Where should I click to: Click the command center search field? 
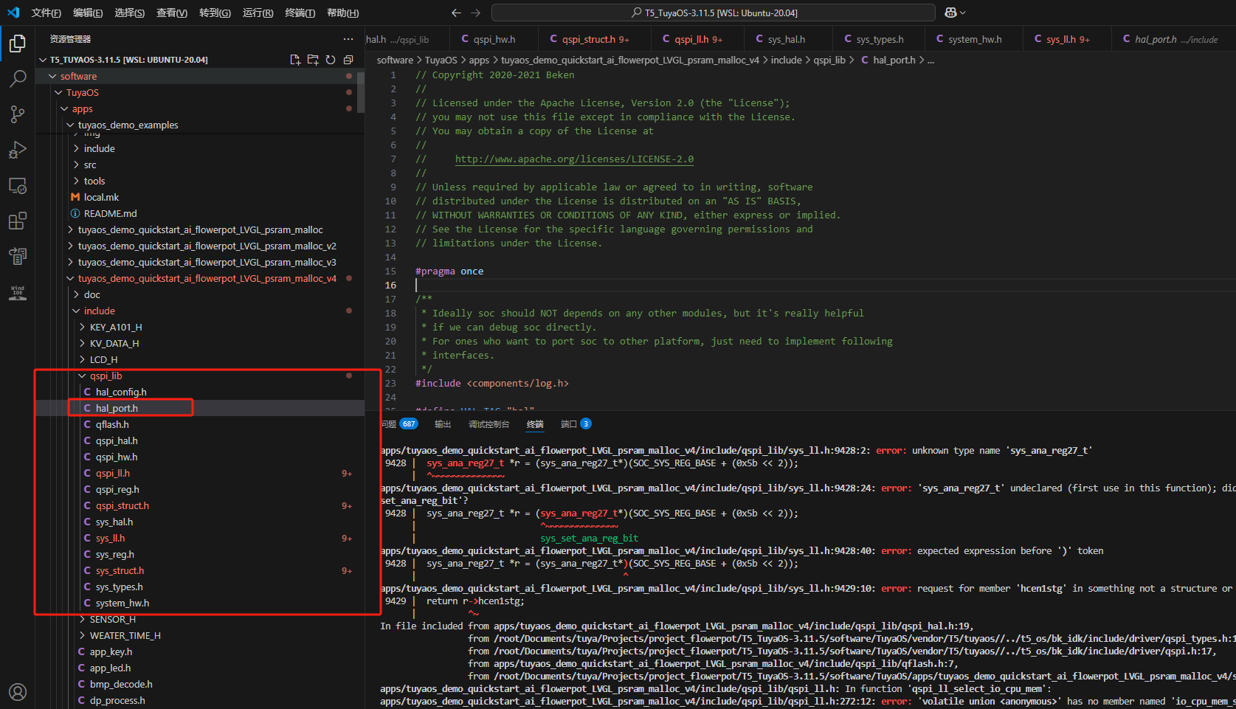714,13
